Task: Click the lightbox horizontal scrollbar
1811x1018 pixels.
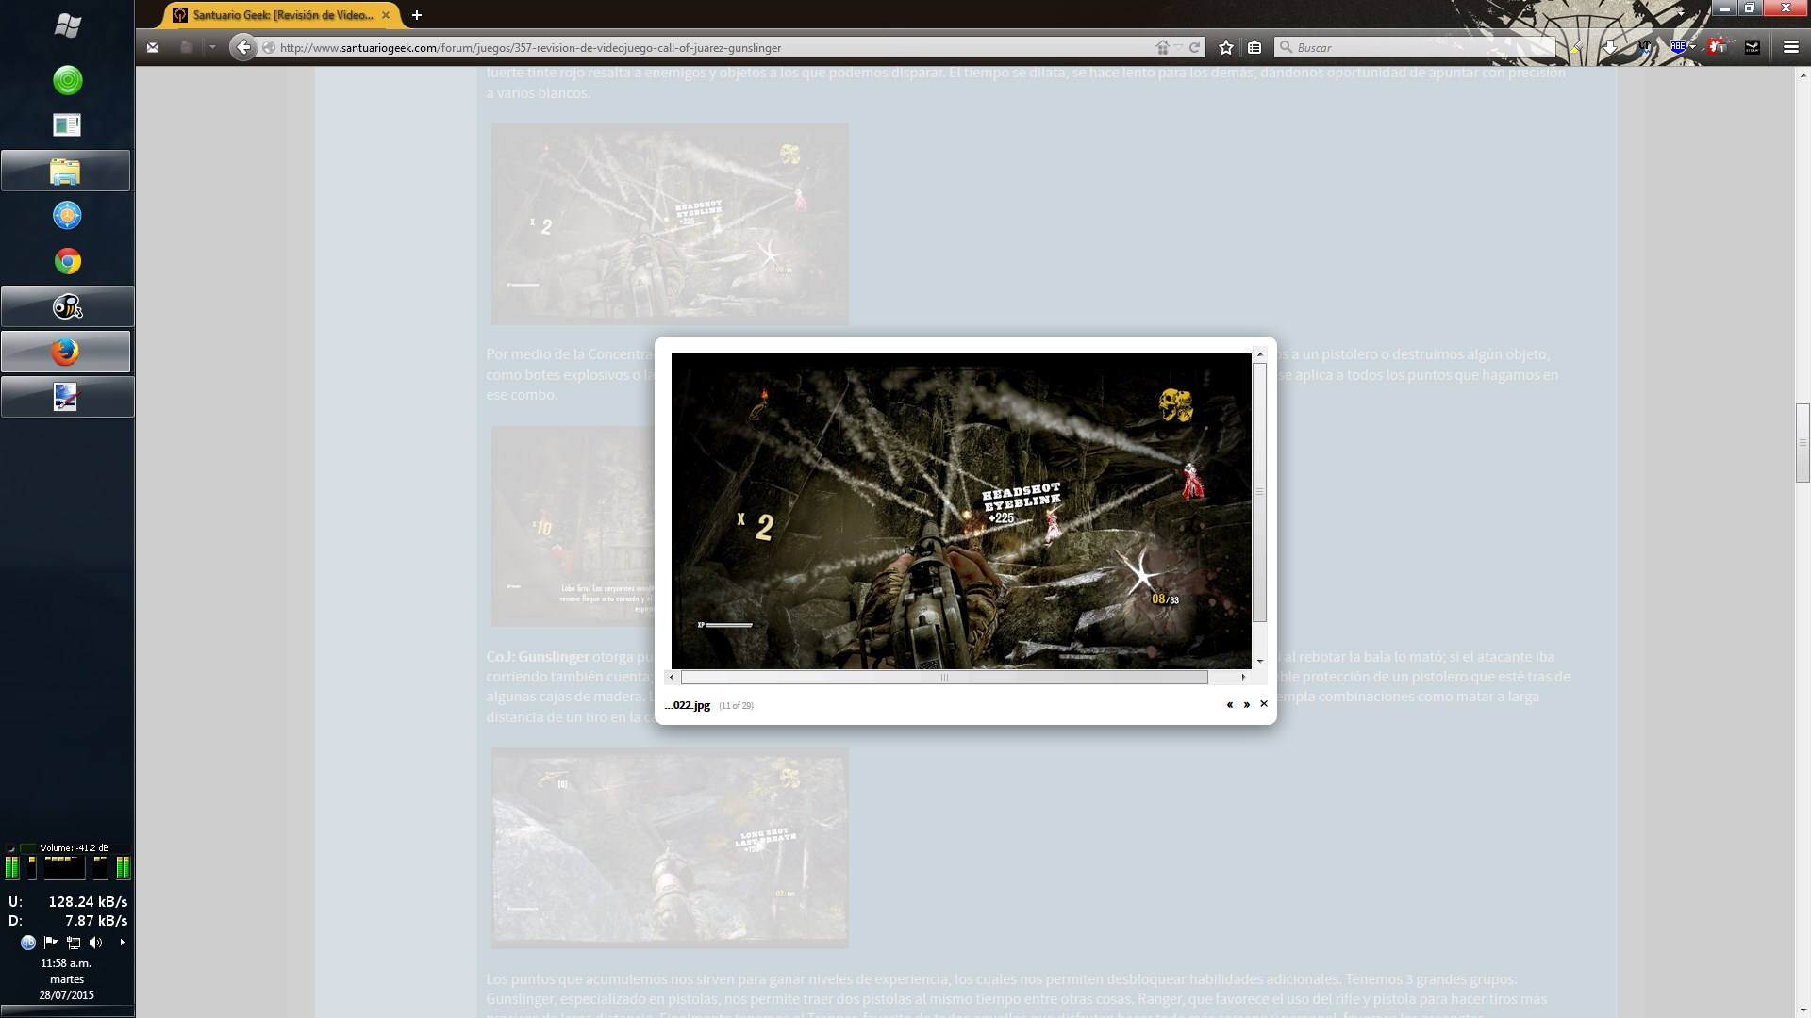Action: [943, 677]
